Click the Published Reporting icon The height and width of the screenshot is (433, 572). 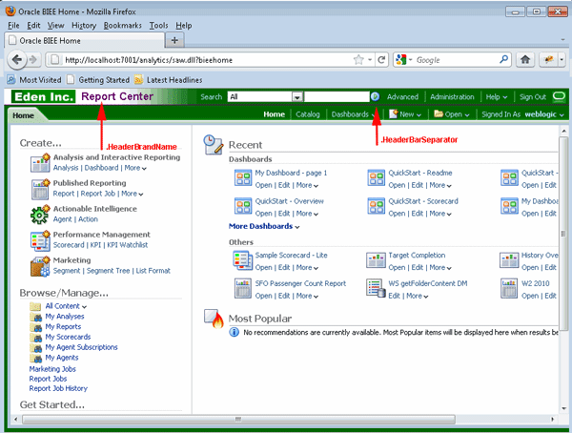[x=40, y=189]
